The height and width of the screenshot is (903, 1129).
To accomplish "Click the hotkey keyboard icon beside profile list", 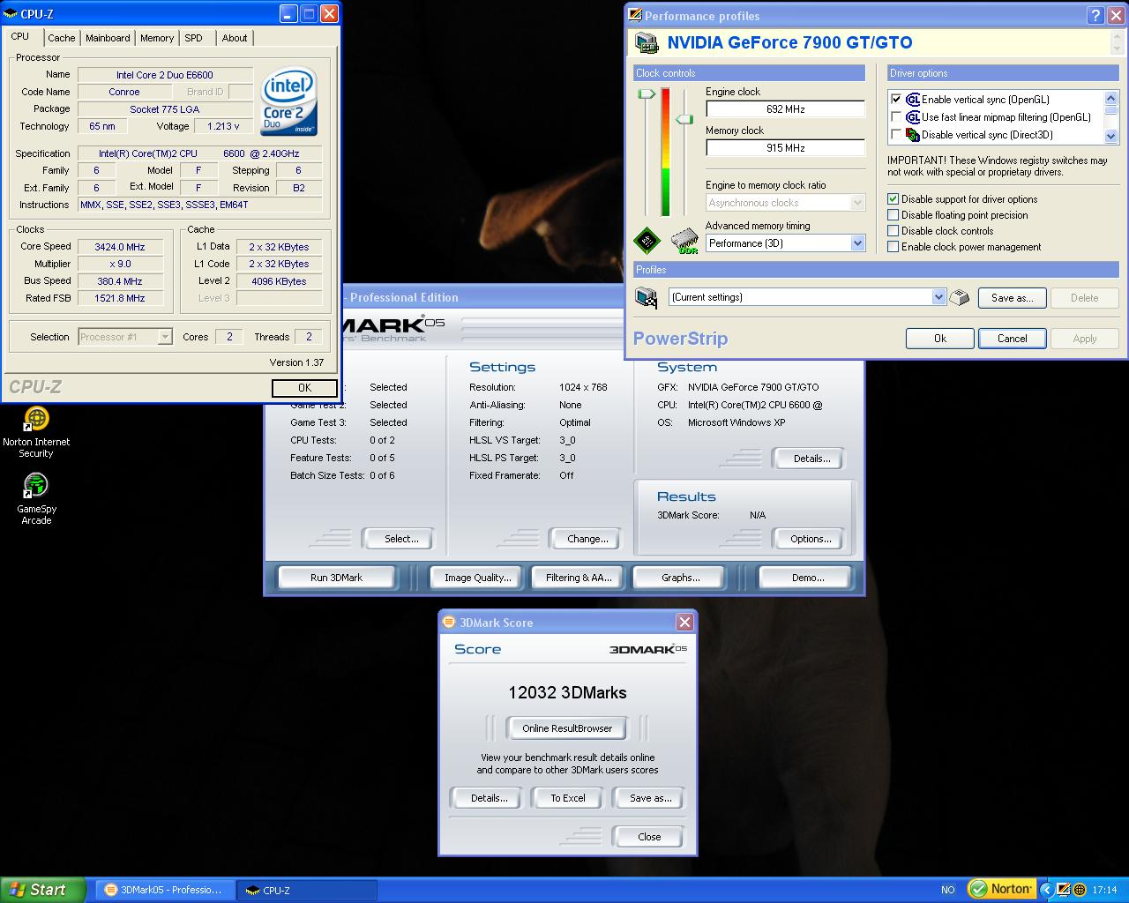I will click(x=960, y=297).
